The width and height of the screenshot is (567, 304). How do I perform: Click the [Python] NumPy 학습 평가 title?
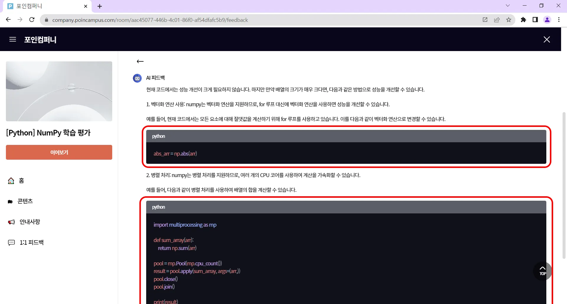click(48, 133)
